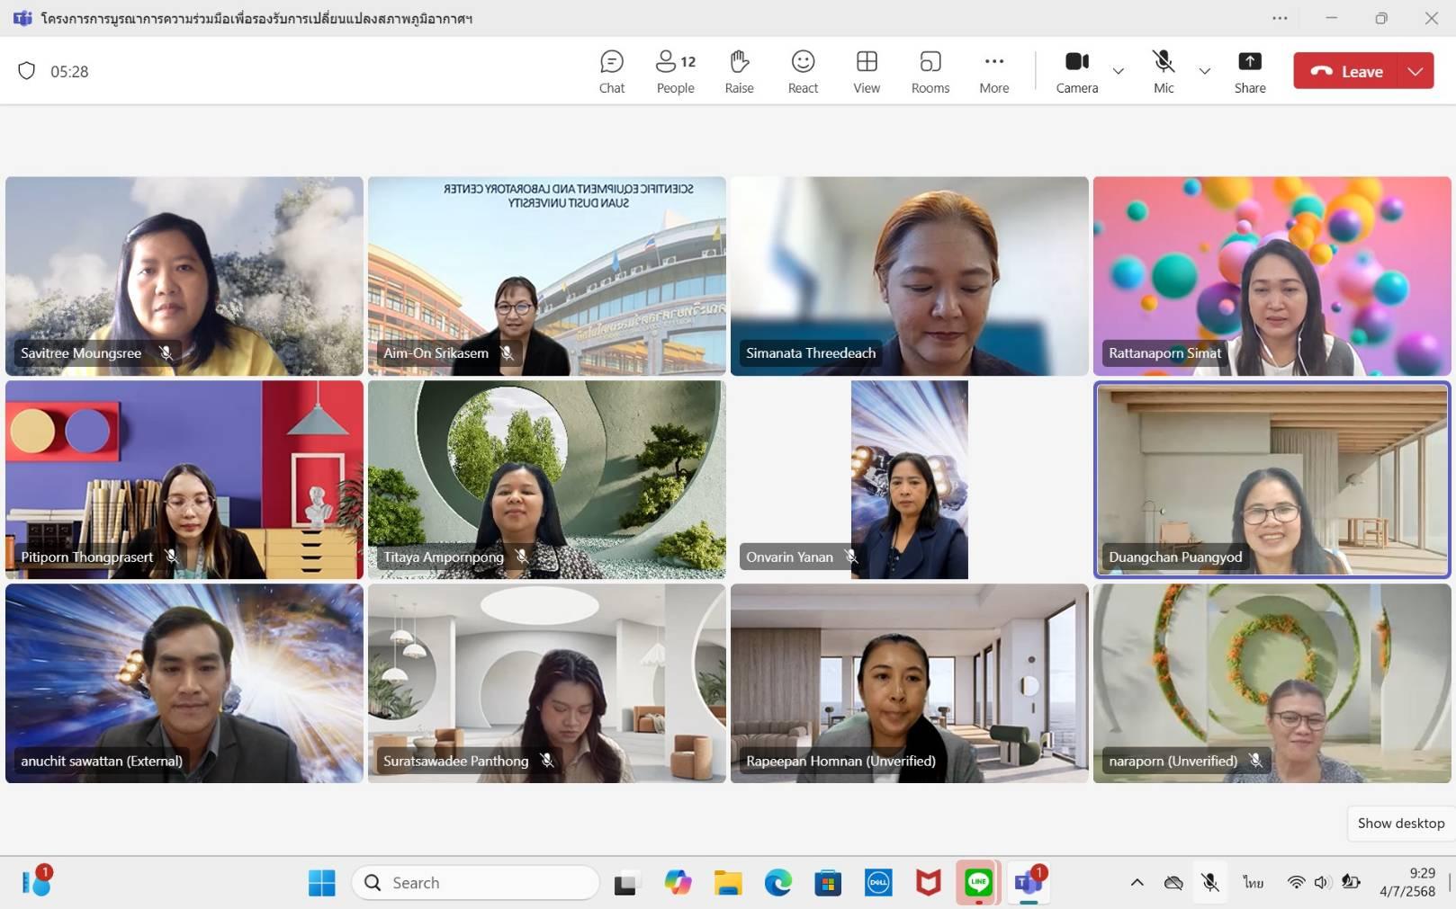Leave the meeting
1456x909 pixels.
click(x=1346, y=71)
